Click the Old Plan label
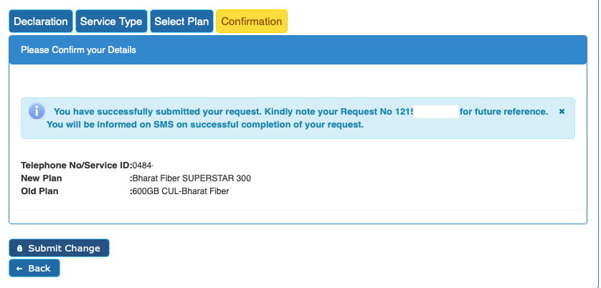 pyautogui.click(x=40, y=191)
